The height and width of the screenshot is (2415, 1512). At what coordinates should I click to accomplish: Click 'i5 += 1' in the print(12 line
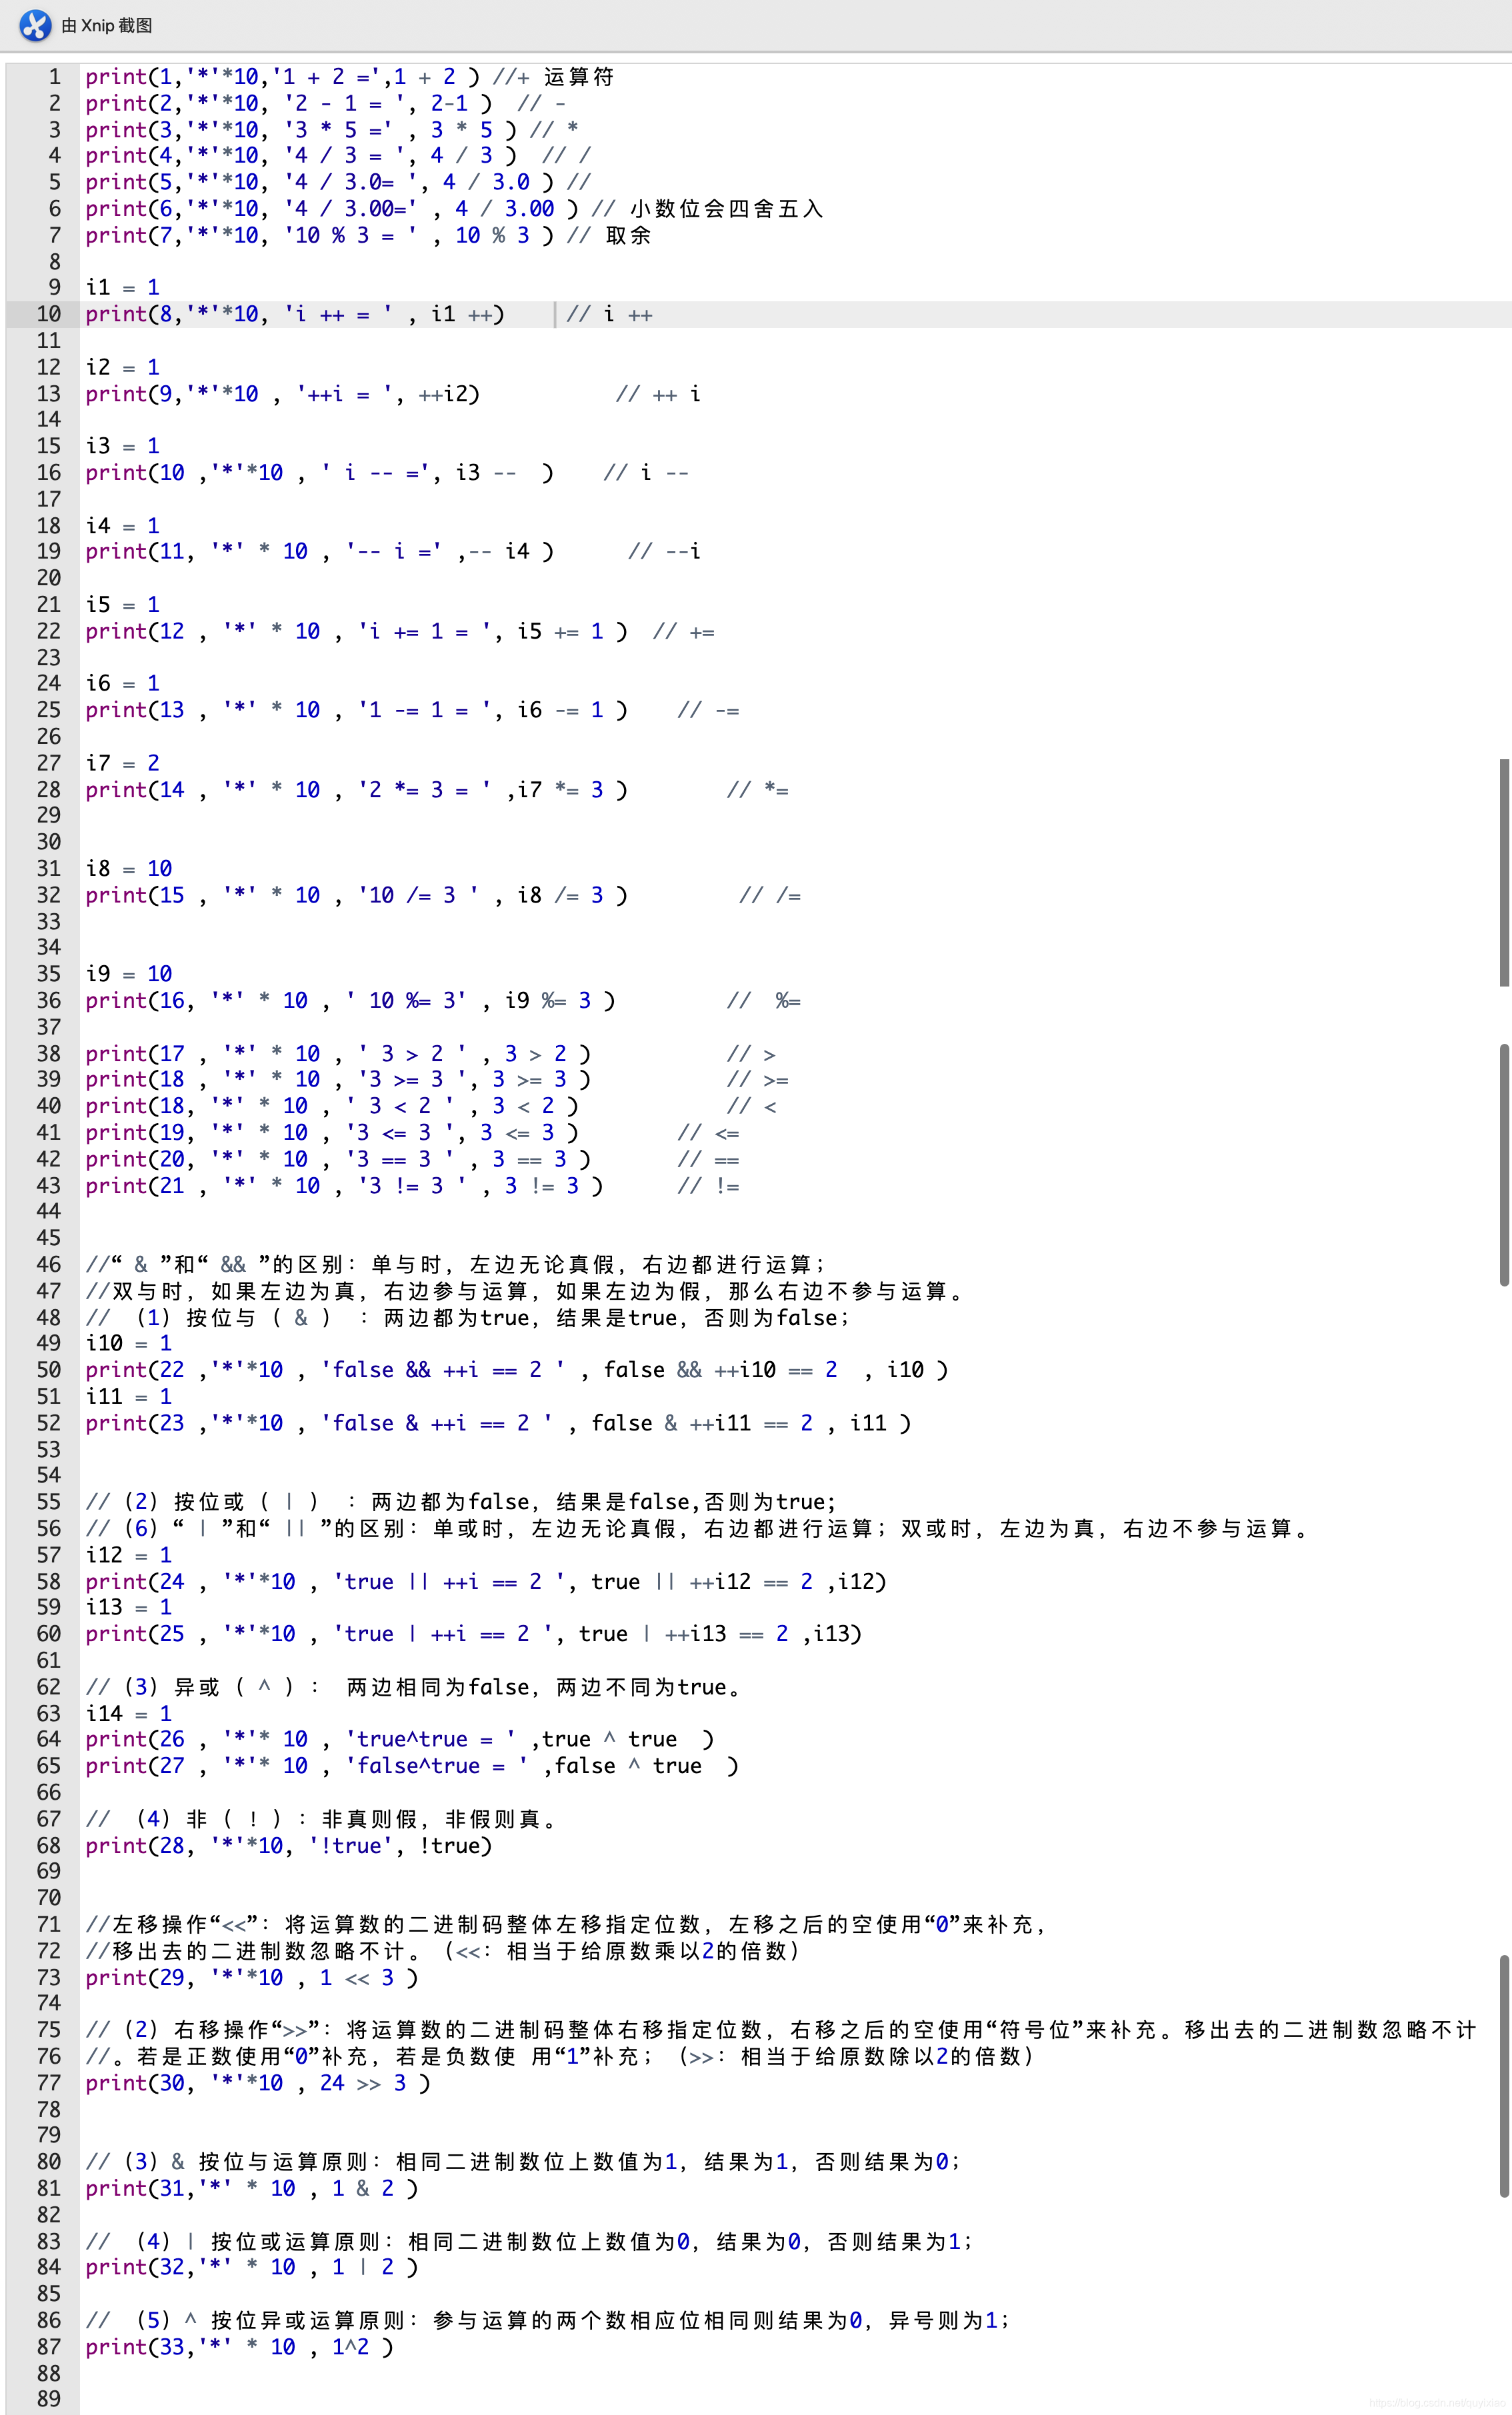tap(560, 632)
